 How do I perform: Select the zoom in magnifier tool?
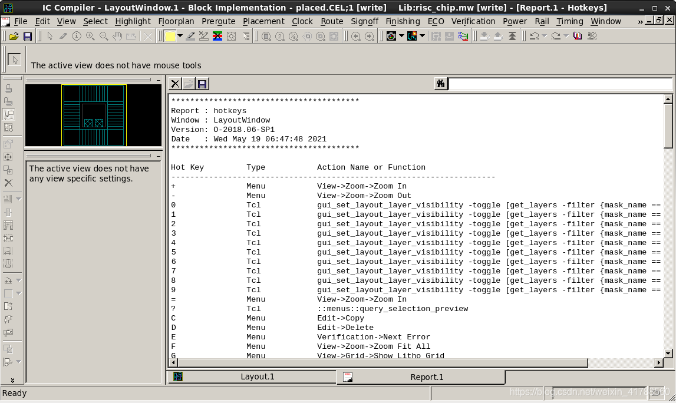[90, 36]
